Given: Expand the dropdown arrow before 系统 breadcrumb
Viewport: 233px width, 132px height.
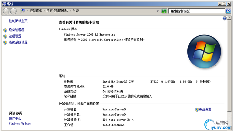Looking at the screenshot, I should [x=70, y=11].
